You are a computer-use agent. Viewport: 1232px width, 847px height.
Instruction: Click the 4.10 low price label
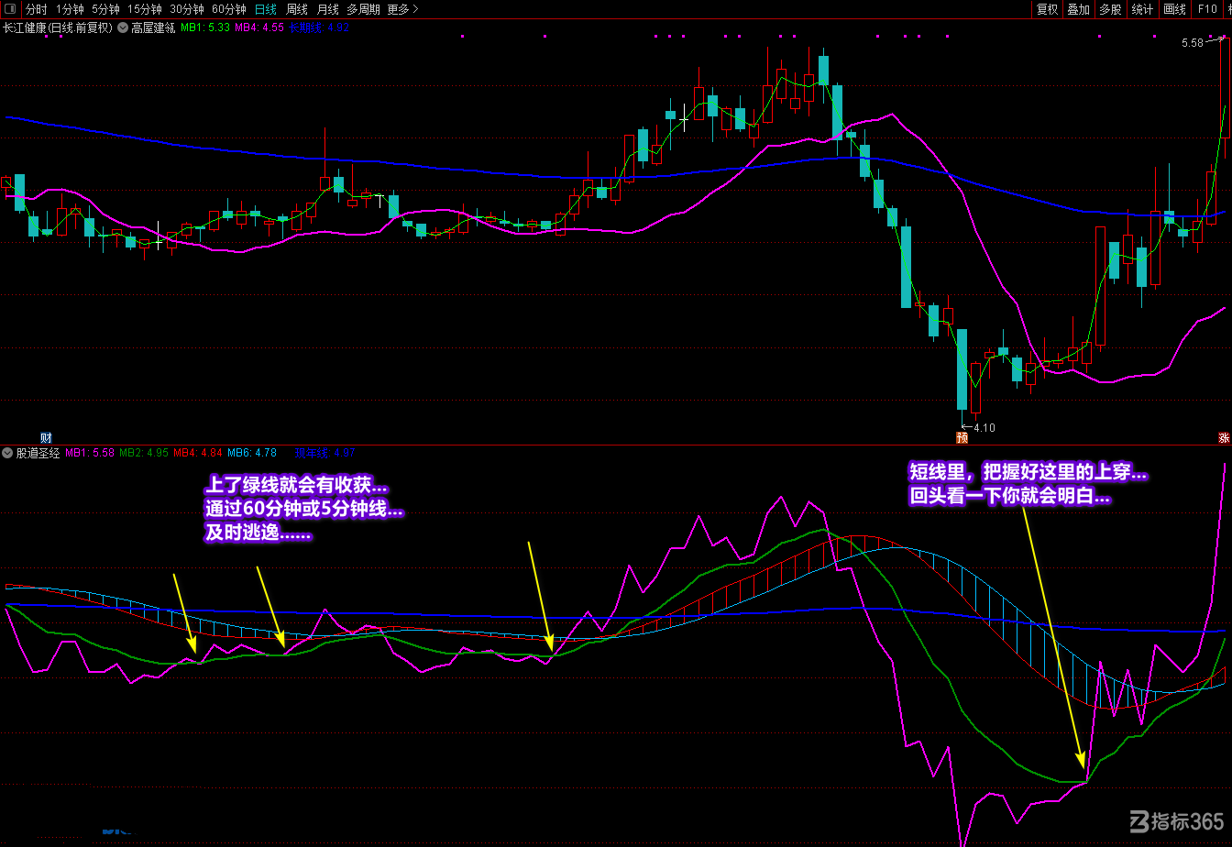point(984,428)
